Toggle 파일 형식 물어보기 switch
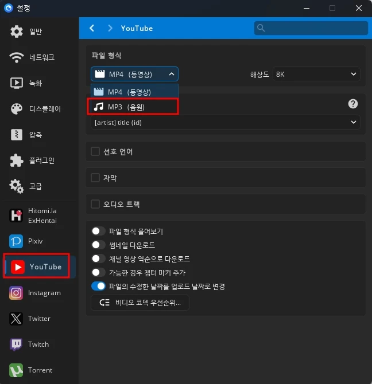Screen dimensions: 372x384 click(x=98, y=231)
